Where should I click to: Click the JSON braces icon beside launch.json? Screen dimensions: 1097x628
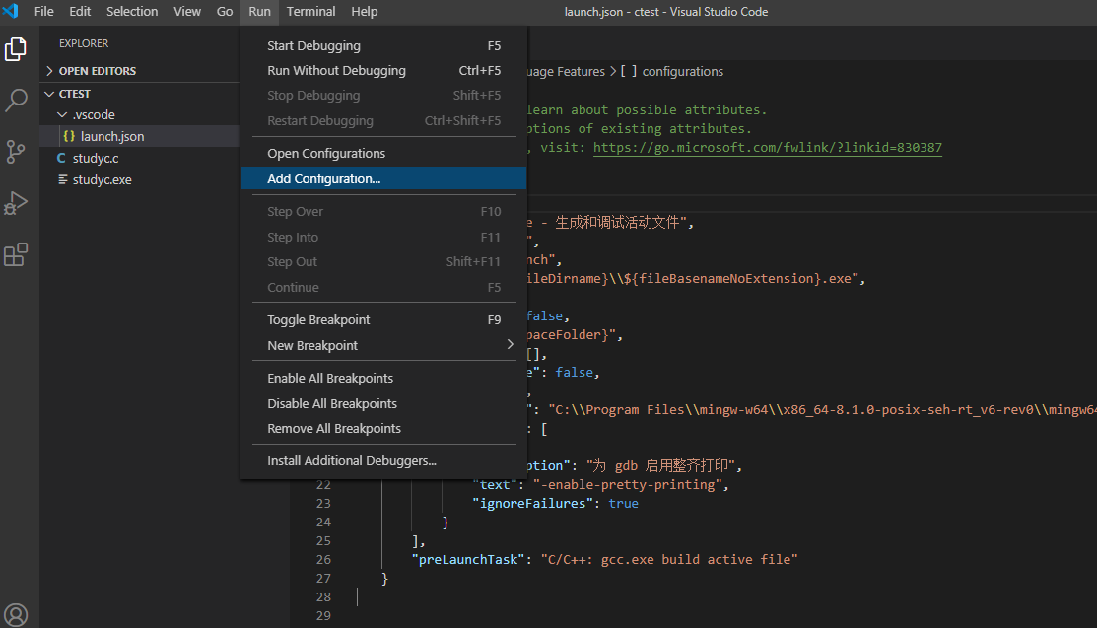[x=69, y=136]
